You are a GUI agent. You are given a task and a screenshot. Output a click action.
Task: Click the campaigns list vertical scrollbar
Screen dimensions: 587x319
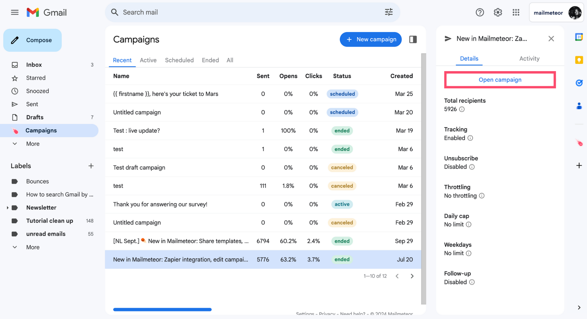point(423,179)
